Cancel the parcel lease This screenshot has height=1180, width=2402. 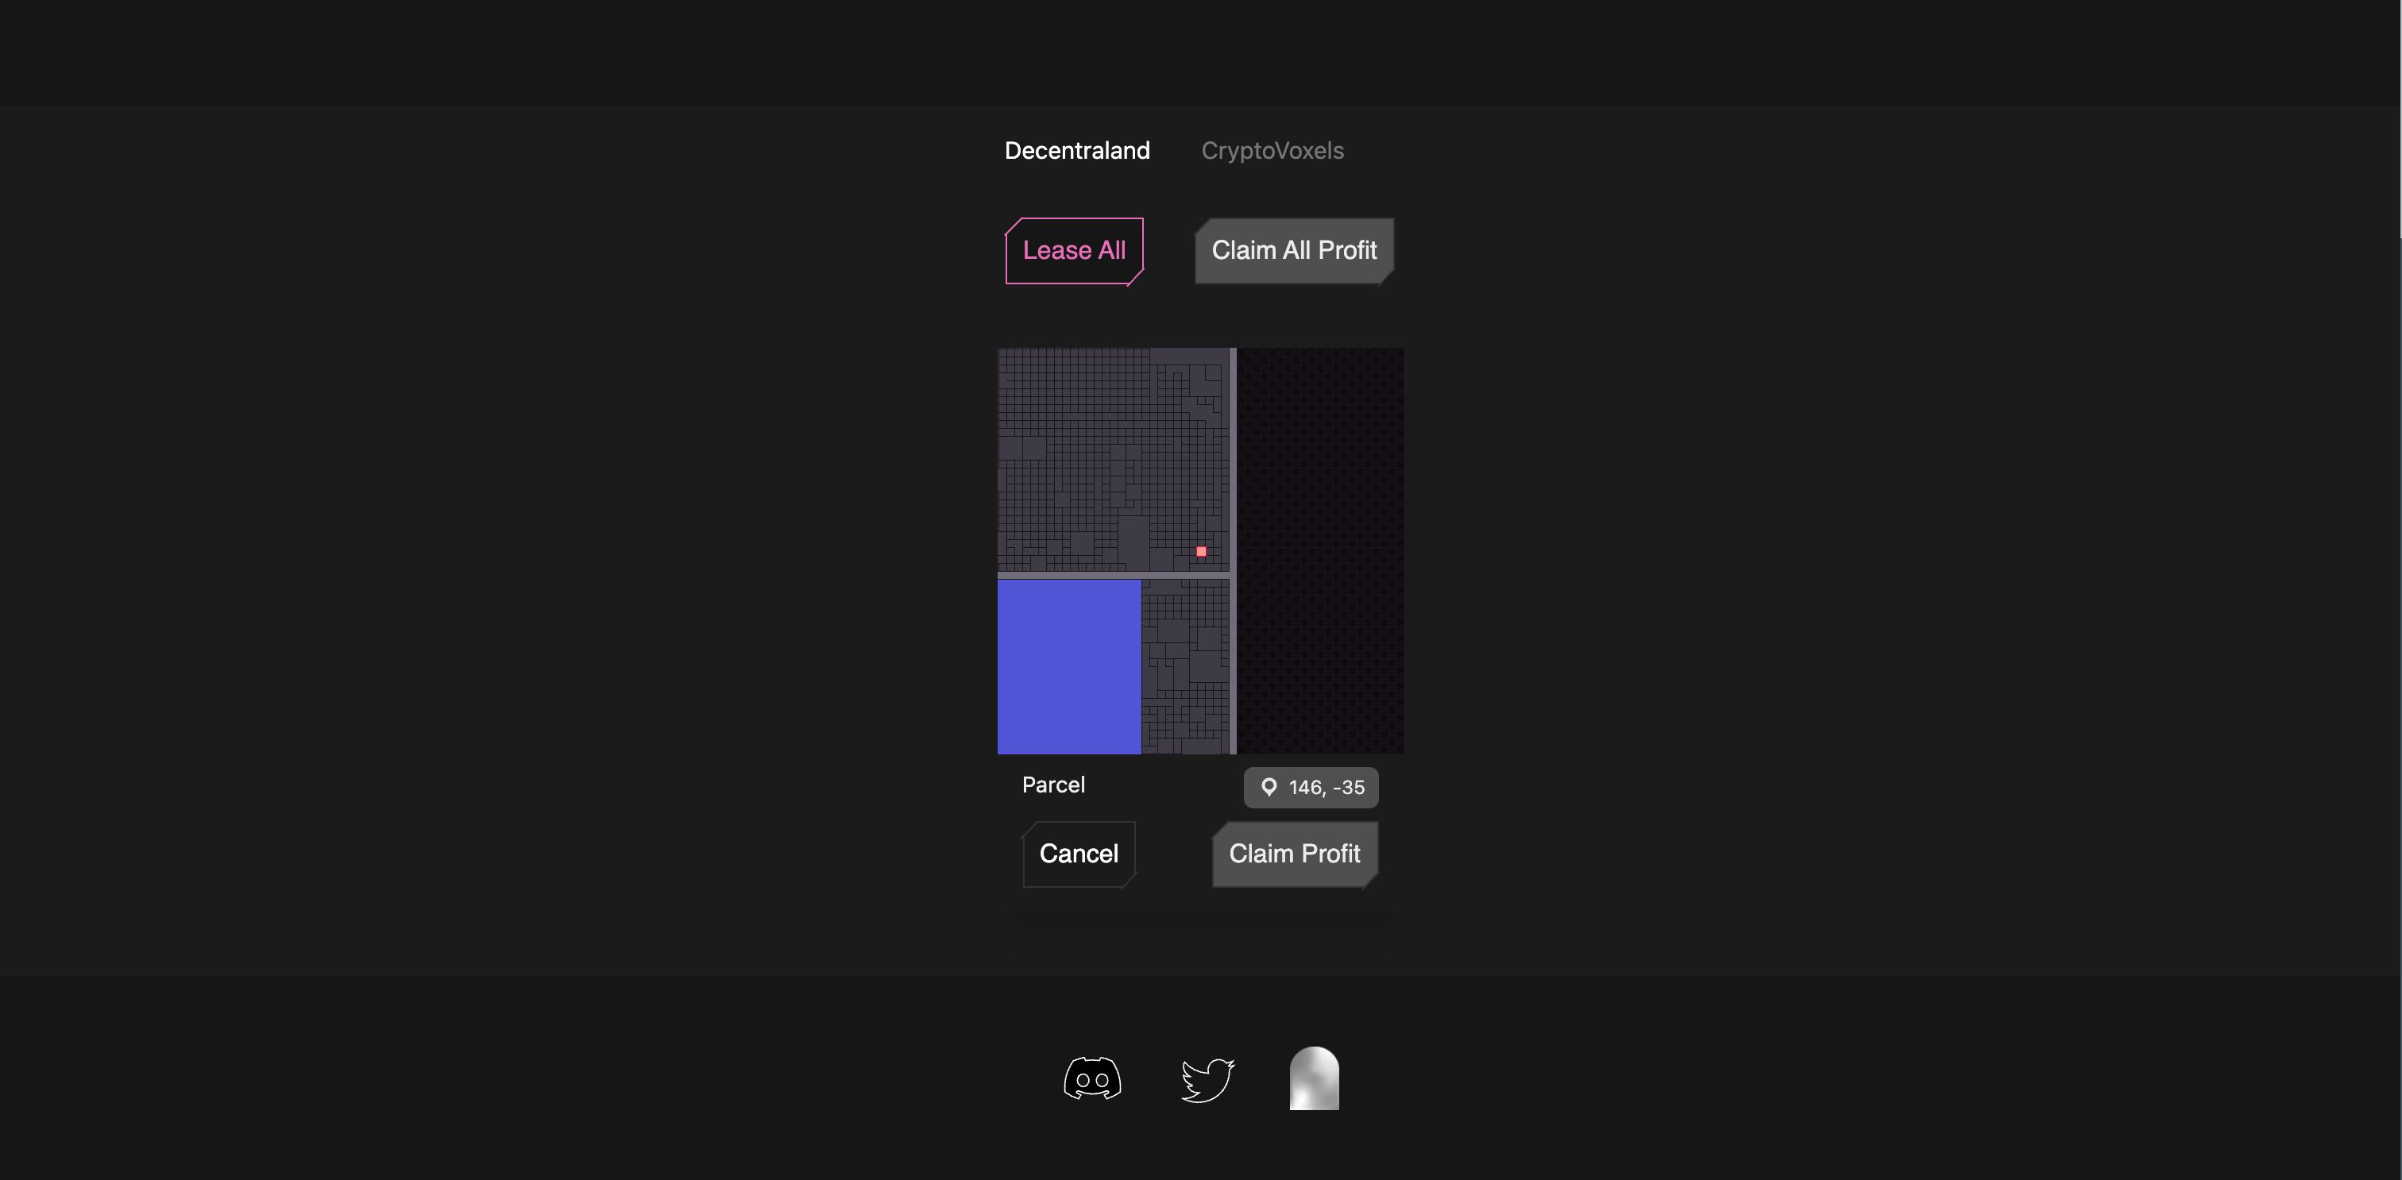(x=1079, y=854)
